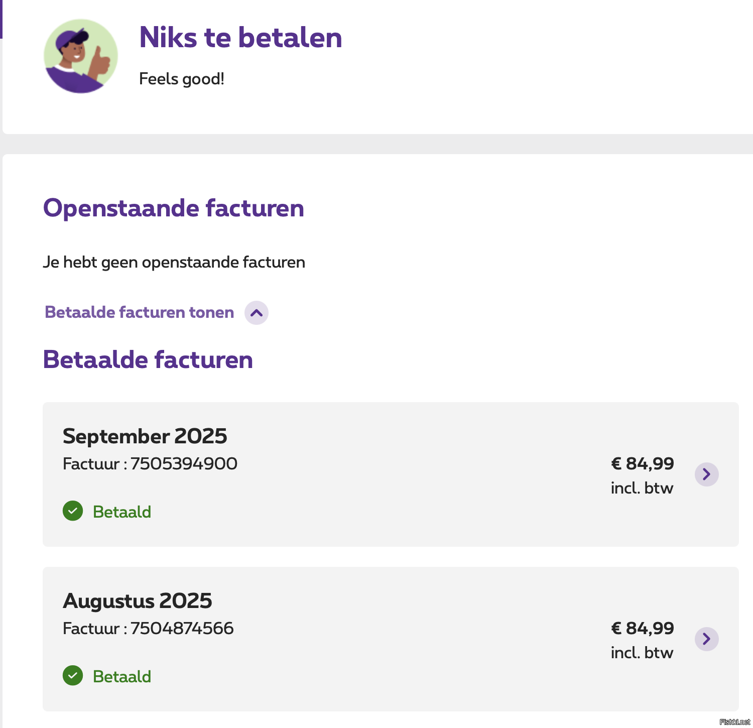
Task: Click the green checkmark on the Augustus invoice
Action: point(73,676)
